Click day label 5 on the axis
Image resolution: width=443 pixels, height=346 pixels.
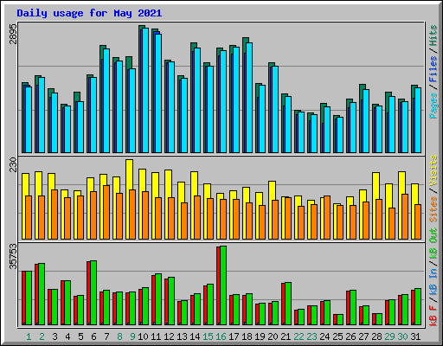pyautogui.click(x=80, y=336)
